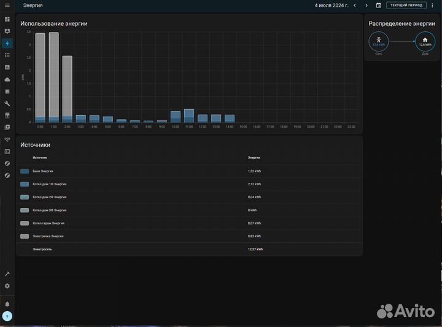Open the three-dot overflow menu
Viewport: 442px width, 327px height.
[x=432, y=6]
